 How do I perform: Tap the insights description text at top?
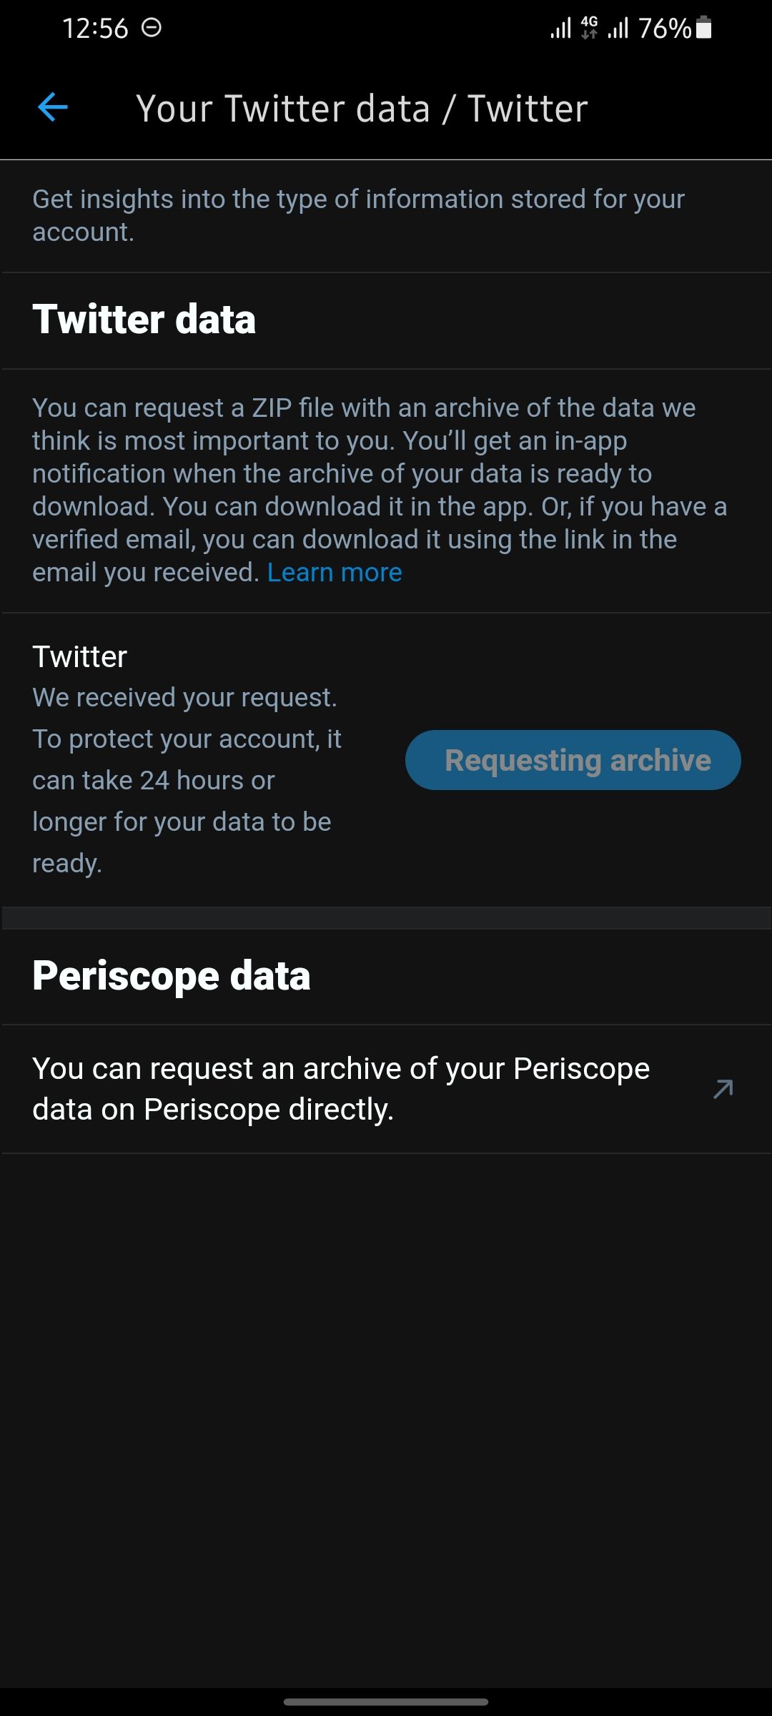tap(357, 214)
